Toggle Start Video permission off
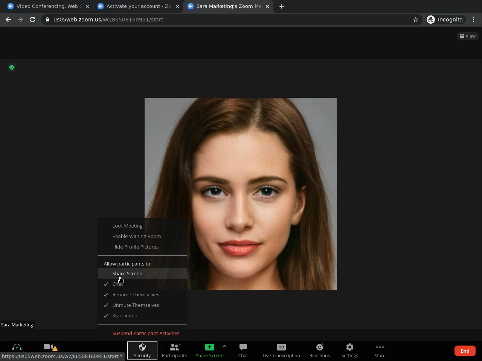This screenshot has height=361, width=482. tap(125, 315)
